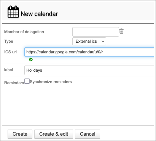The width and height of the screenshot is (156, 141).
Task: Click the Create & edit button
Action: [54, 134]
